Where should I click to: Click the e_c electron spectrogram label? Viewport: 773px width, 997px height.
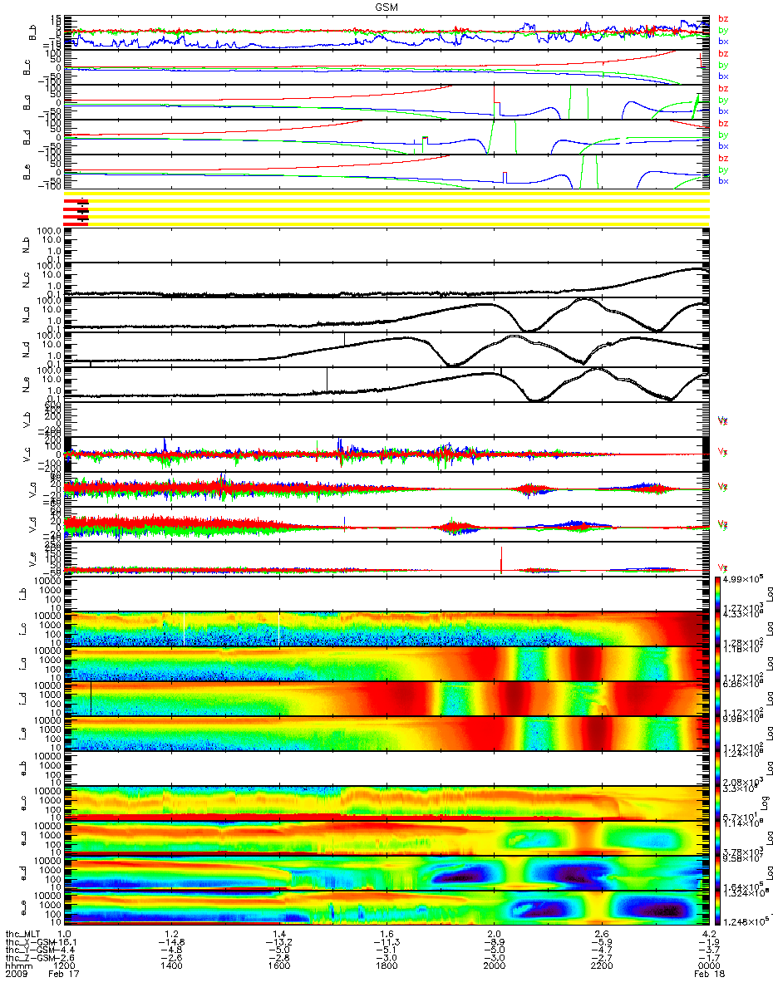tap(25, 803)
